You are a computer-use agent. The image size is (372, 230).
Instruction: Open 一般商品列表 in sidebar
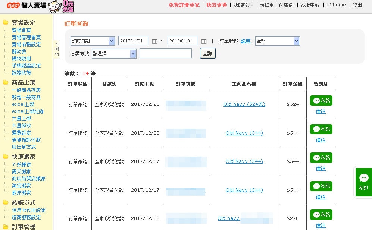pyautogui.click(x=26, y=90)
